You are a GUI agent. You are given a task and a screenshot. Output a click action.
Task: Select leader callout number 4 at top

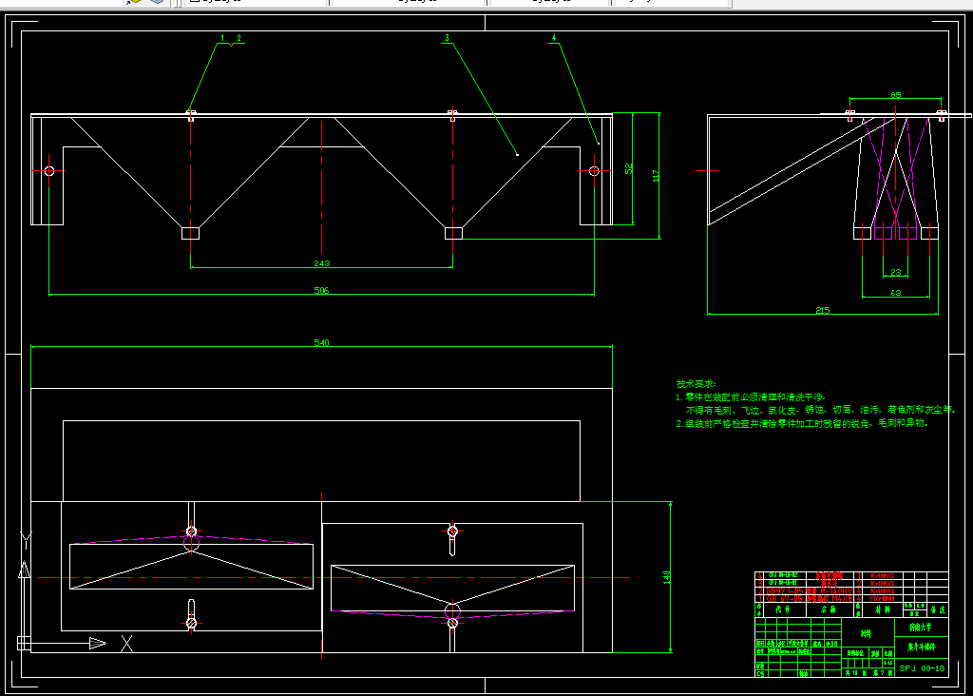click(x=554, y=38)
